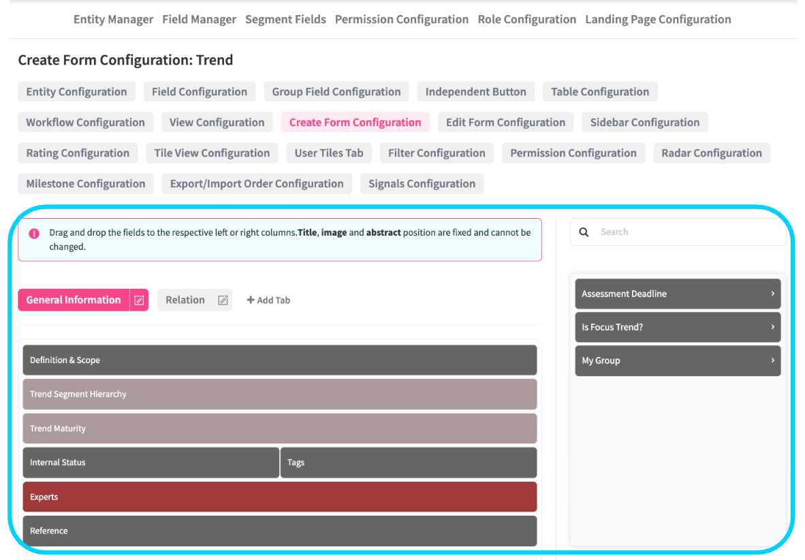
Task: Select the Trend Maturity field block
Action: coord(279,429)
